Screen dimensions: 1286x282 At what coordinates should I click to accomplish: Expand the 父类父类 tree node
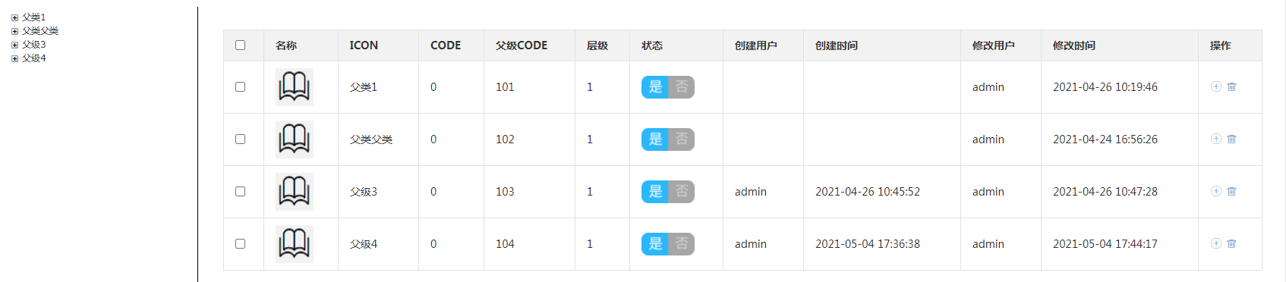(14, 31)
